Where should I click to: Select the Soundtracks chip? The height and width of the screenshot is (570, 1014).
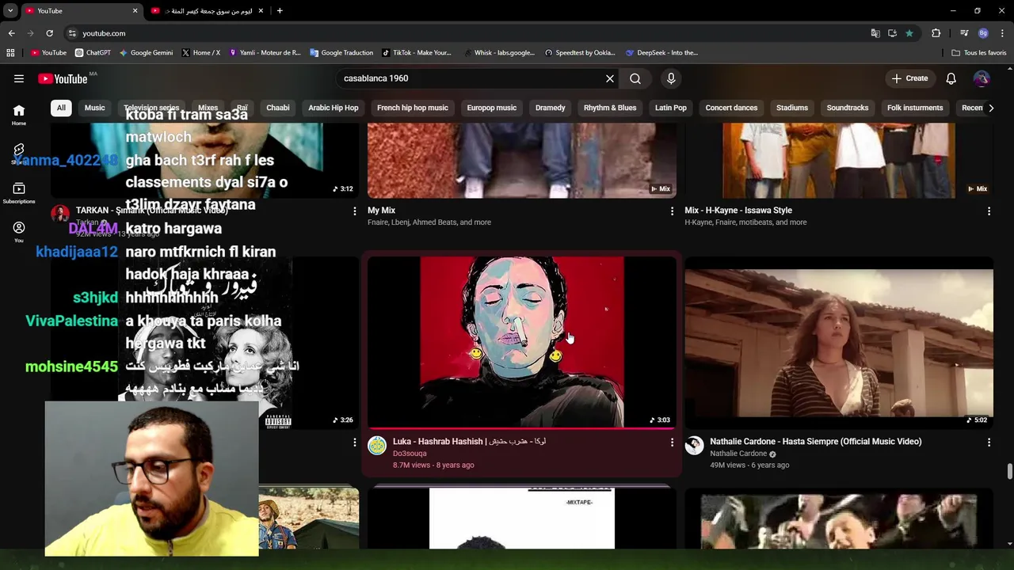pos(848,108)
